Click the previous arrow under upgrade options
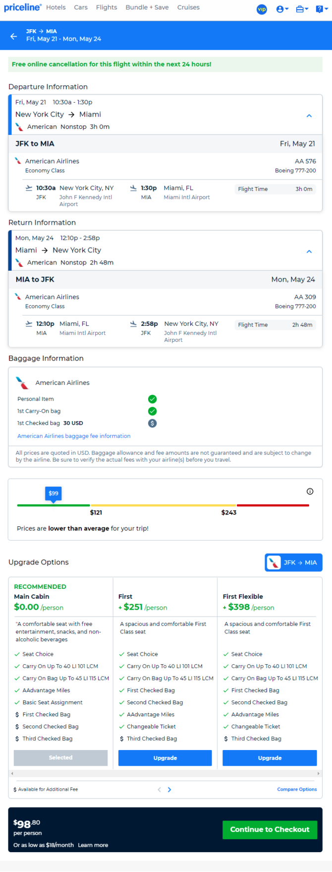 tap(159, 790)
